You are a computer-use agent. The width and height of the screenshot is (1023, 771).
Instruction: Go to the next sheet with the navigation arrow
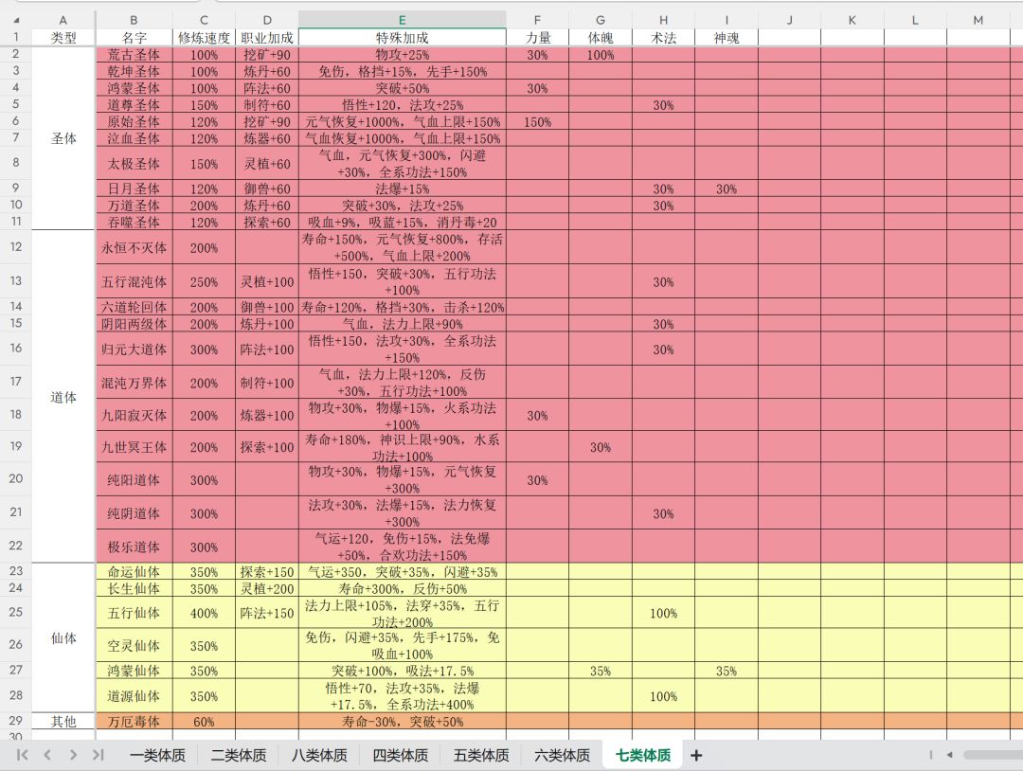(x=73, y=755)
